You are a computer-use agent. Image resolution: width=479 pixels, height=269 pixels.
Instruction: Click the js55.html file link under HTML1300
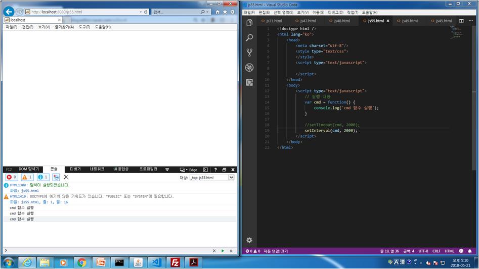(x=30, y=191)
